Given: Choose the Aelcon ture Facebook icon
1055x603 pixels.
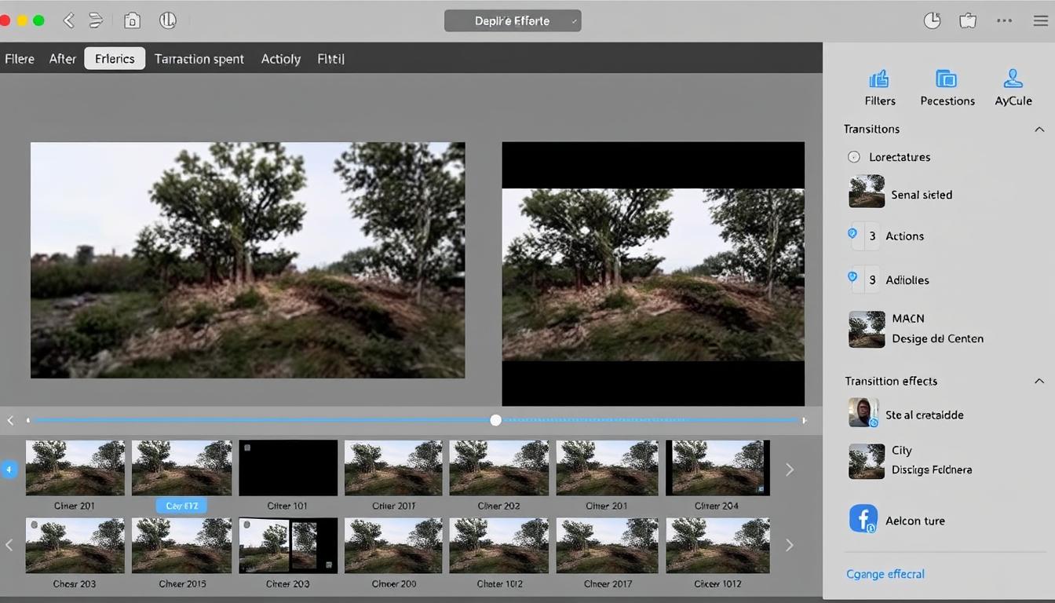Looking at the screenshot, I should point(863,520).
